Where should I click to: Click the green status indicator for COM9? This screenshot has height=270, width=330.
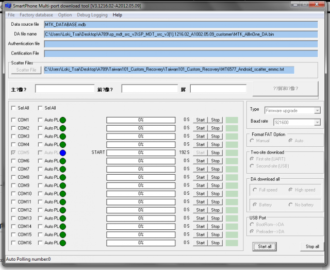(x=63, y=185)
